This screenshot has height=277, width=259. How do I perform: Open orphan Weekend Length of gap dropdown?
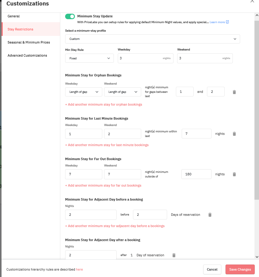(123, 92)
